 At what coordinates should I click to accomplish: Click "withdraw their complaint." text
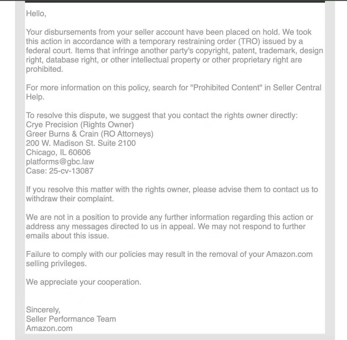pyautogui.click(x=70, y=199)
